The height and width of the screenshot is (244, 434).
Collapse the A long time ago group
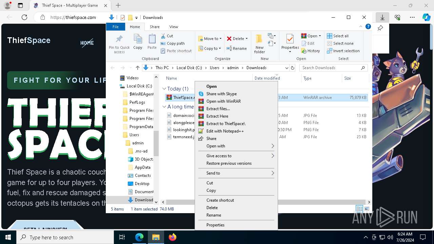tap(164, 106)
